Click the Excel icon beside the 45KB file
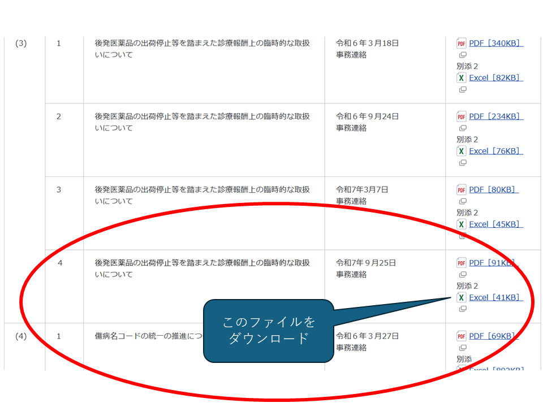Image resolution: width=543 pixels, height=407 pixels. (461, 224)
